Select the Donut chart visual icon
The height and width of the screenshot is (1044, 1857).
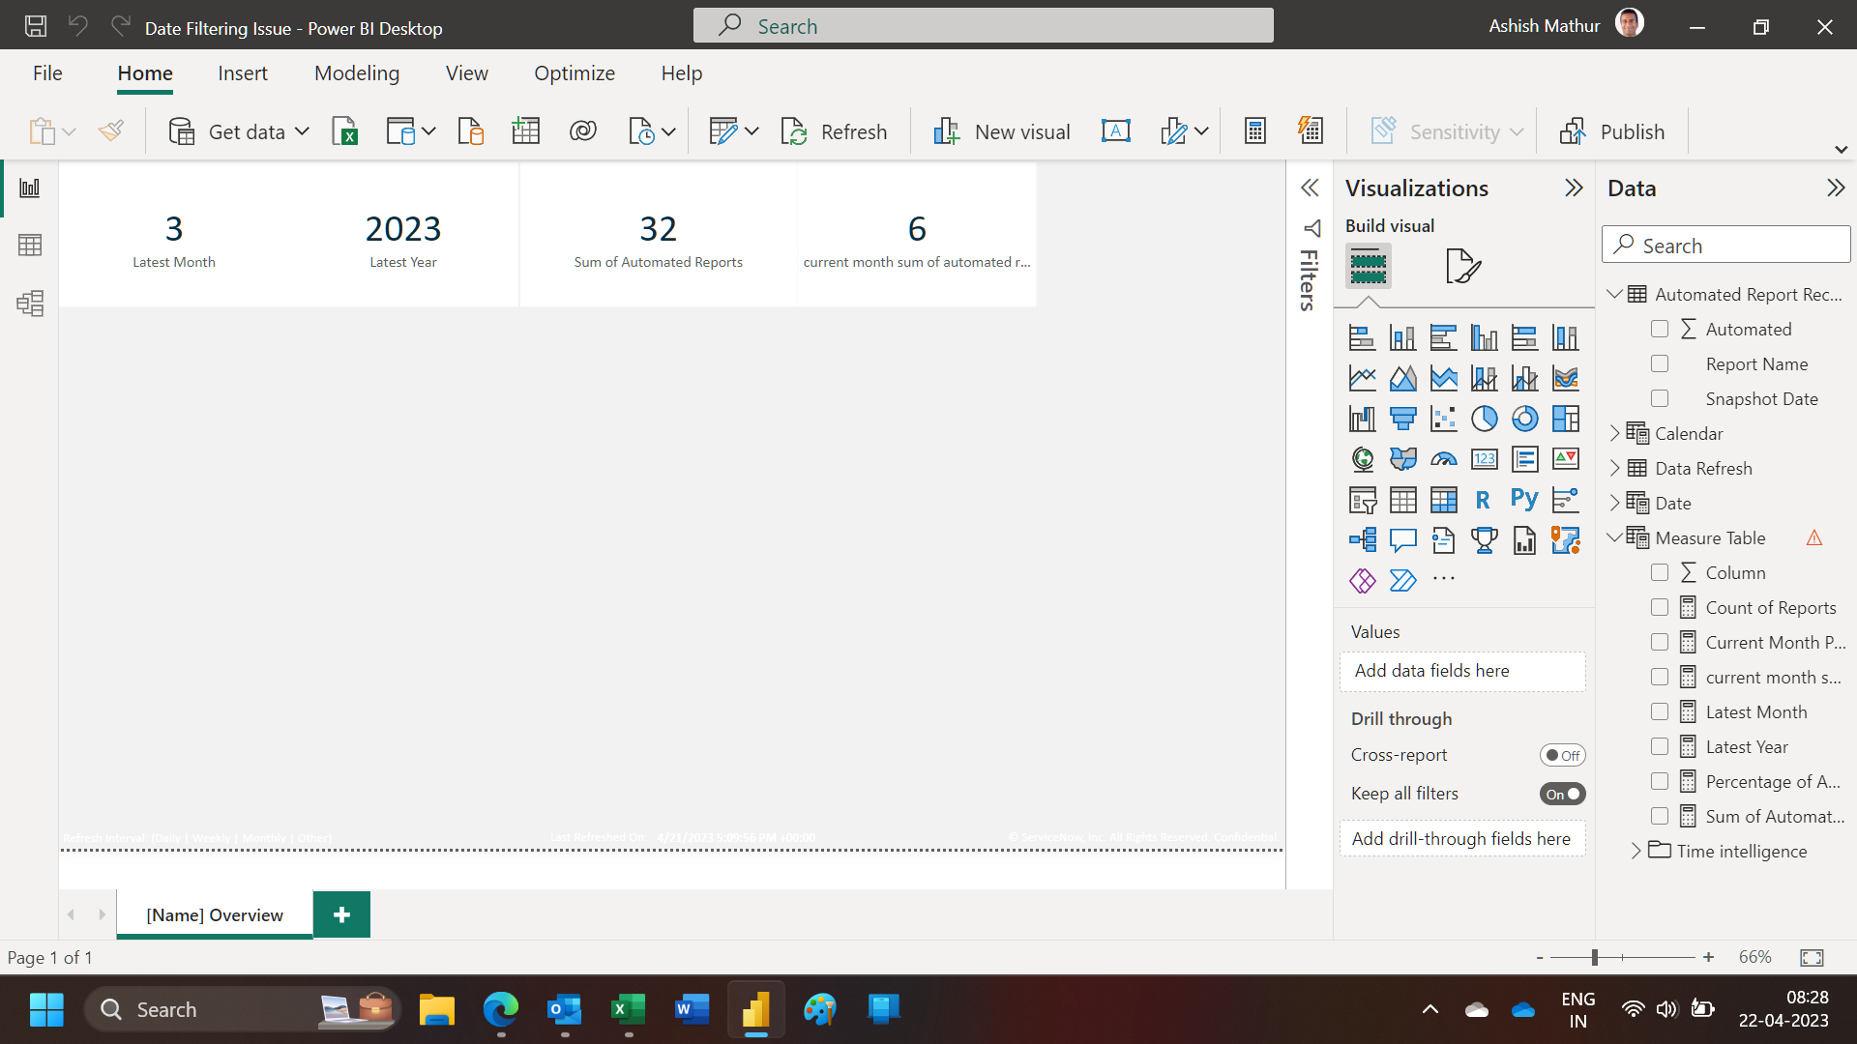(1524, 419)
